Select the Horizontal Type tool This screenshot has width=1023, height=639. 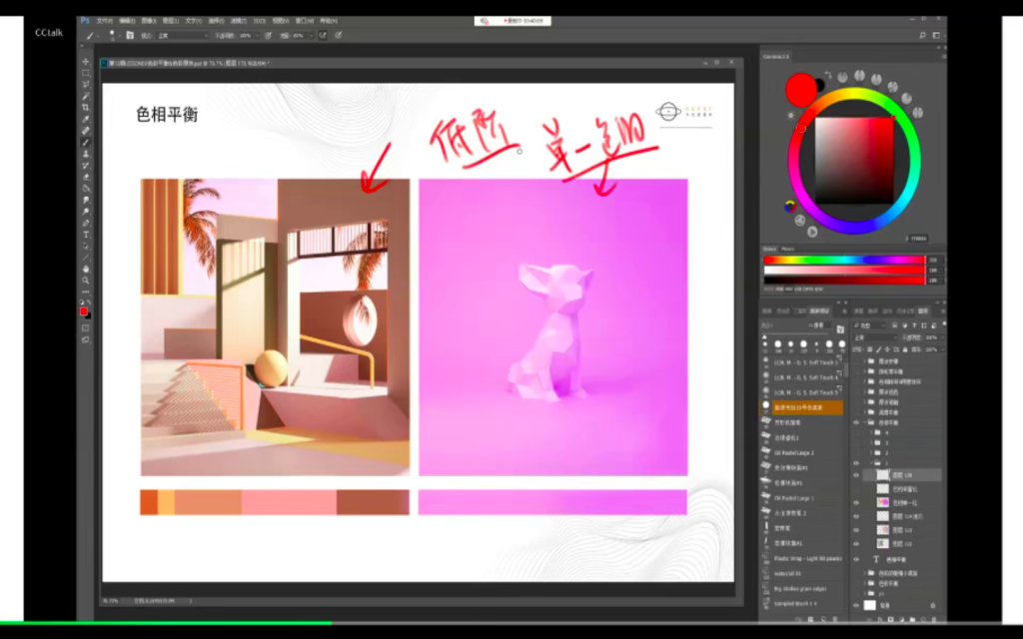pos(86,234)
